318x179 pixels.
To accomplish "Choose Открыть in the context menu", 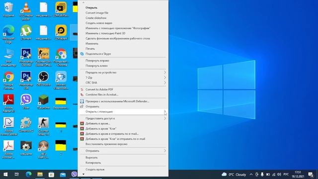I will (x=123, y=7).
